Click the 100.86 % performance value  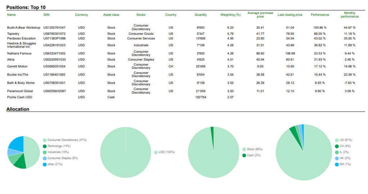tap(320, 28)
